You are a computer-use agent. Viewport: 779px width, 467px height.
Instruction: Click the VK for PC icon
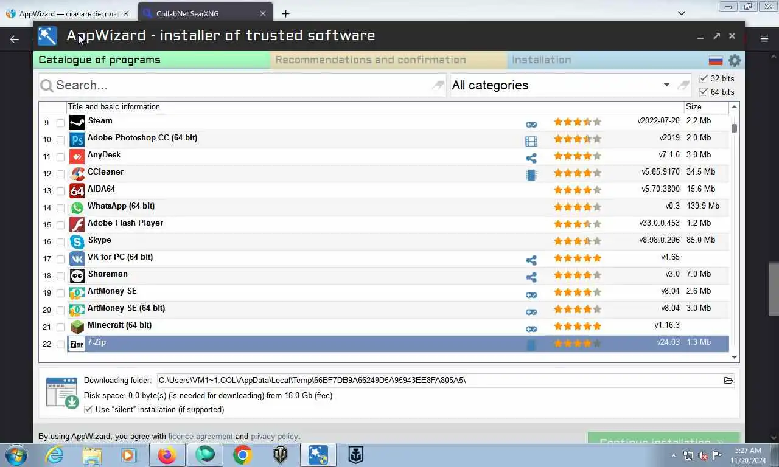(x=77, y=259)
